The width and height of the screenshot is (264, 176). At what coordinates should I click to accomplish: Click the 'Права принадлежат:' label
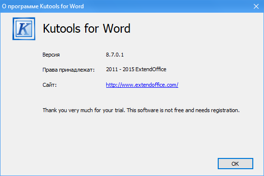(x=69, y=70)
